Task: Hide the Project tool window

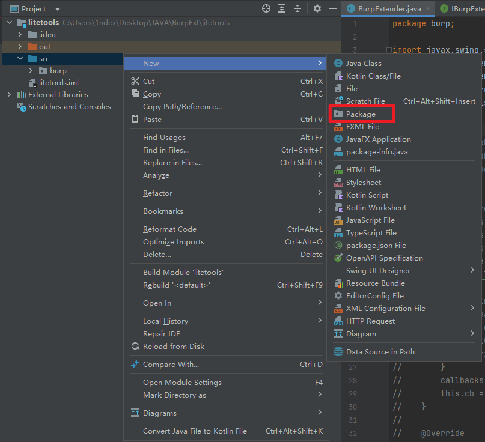Action: [333, 8]
